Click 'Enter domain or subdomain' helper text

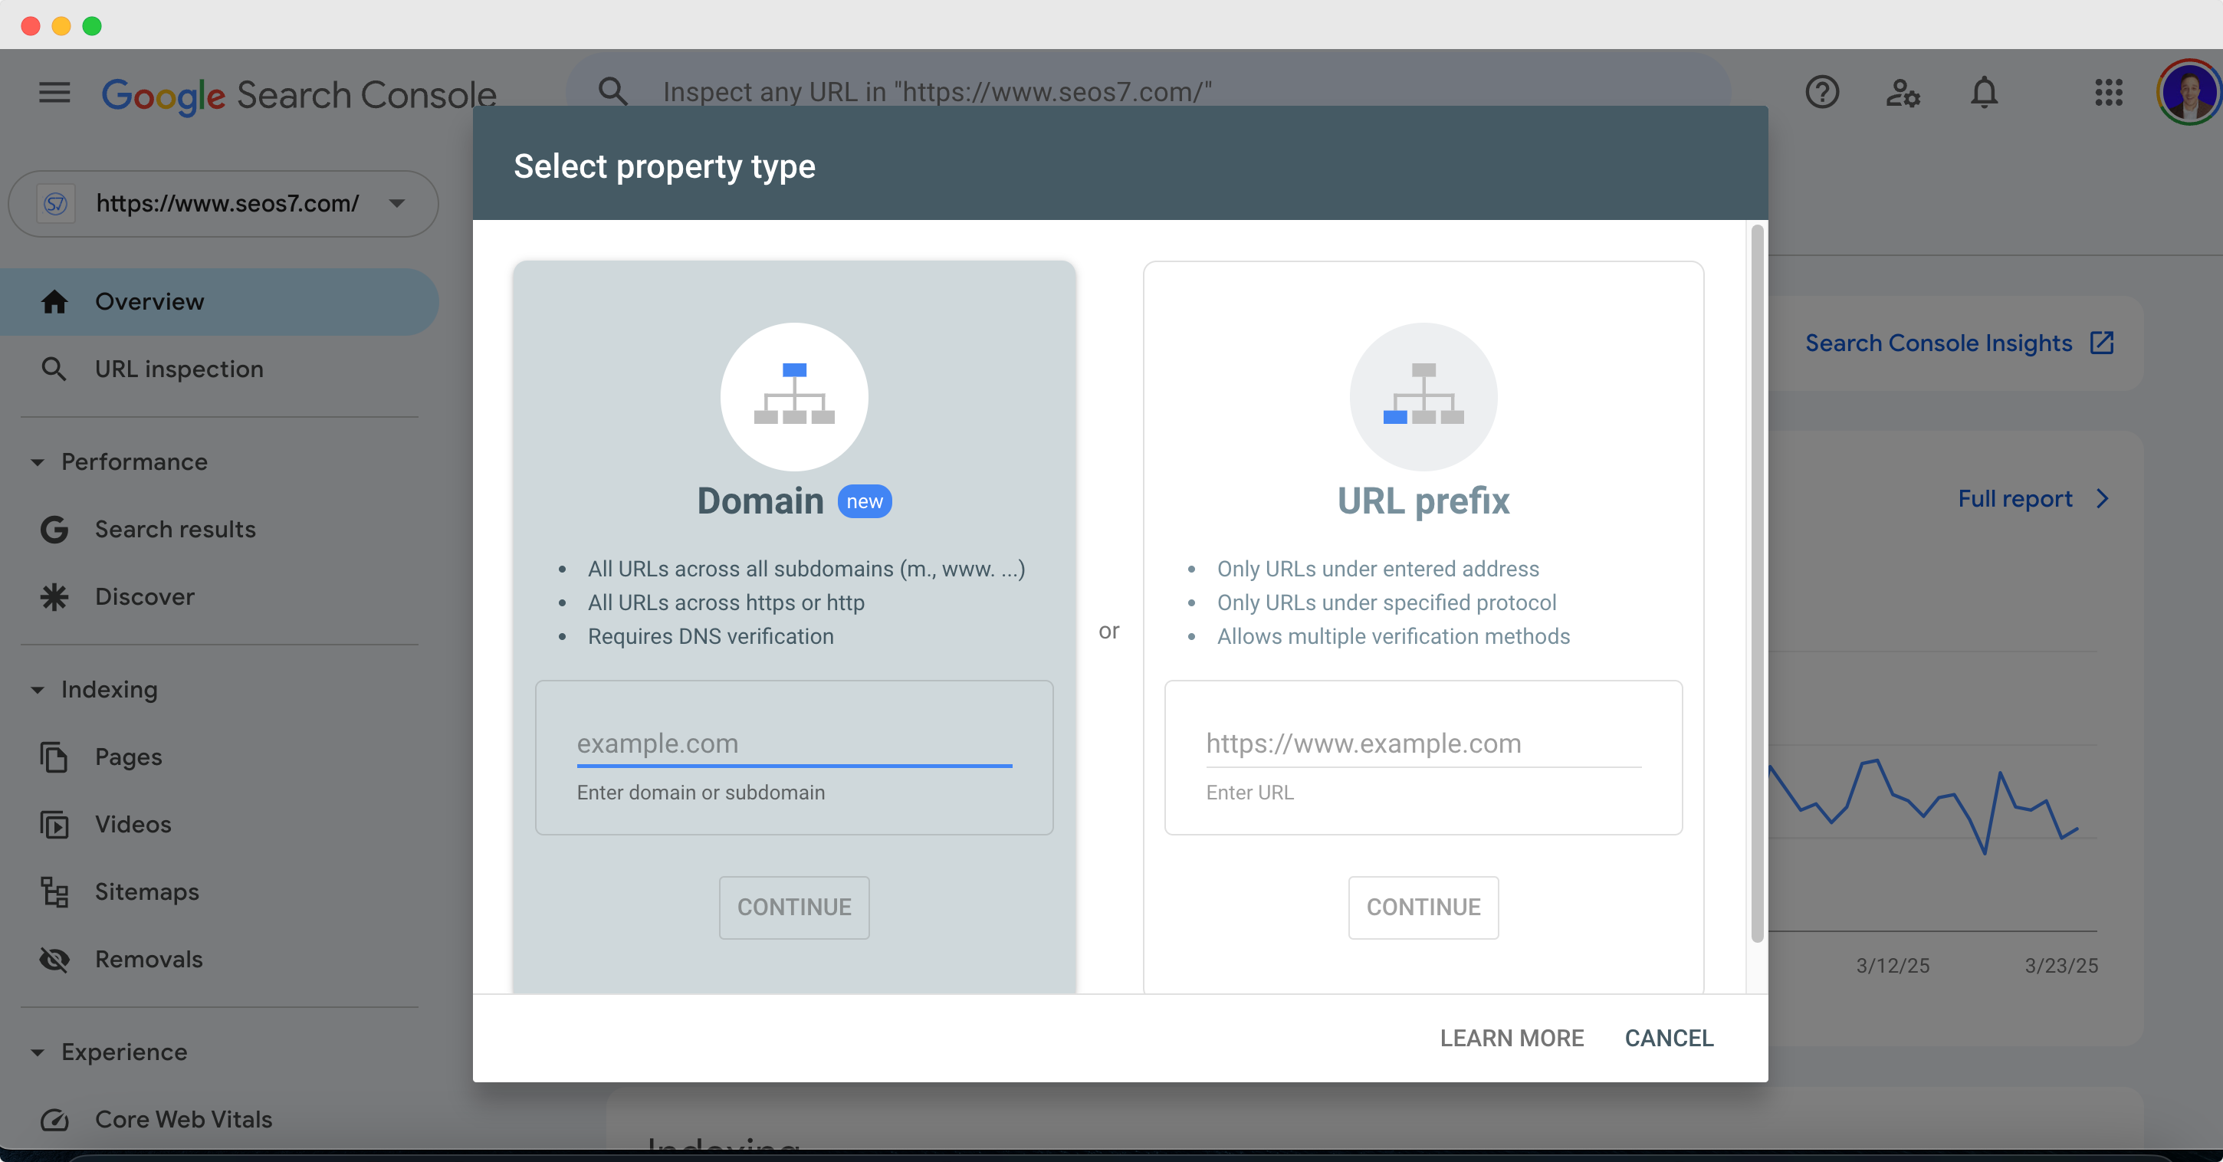pos(700,792)
